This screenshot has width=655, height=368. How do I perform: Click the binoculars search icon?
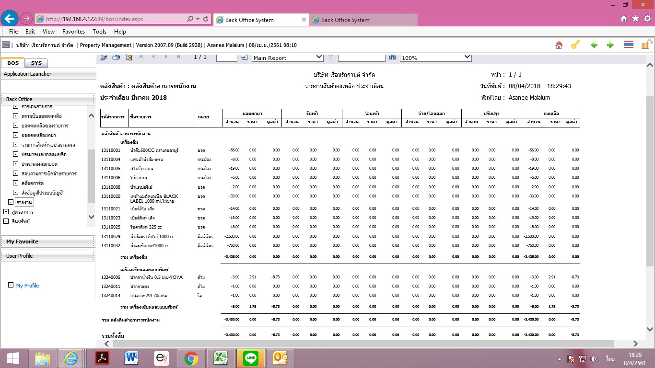392,57
